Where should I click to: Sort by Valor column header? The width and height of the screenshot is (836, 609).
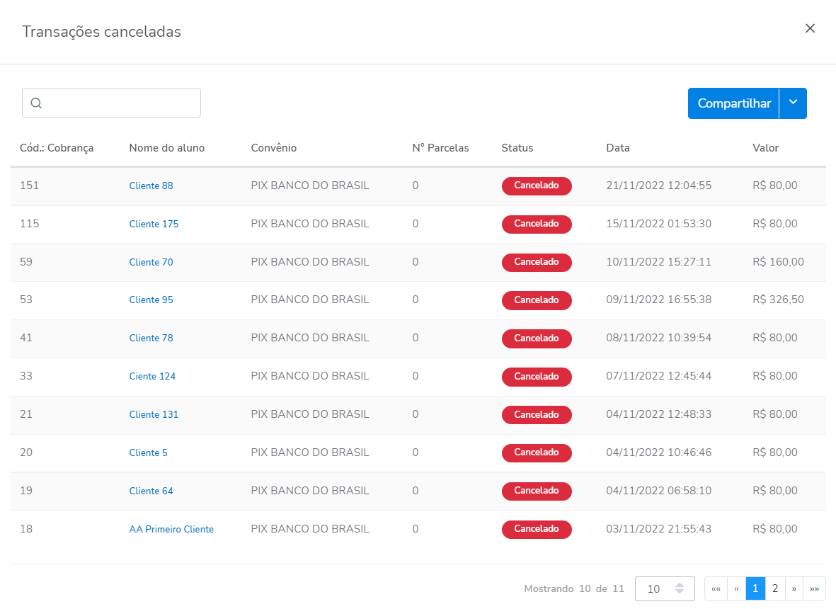[x=765, y=148]
